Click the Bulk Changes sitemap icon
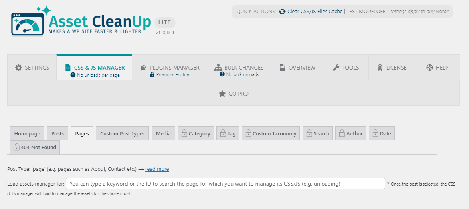 pos(218,68)
